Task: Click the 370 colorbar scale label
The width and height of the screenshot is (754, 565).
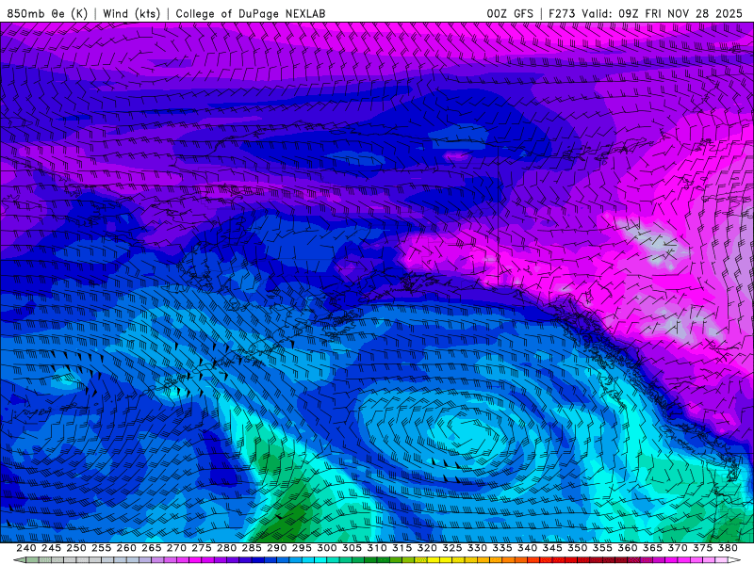Action: [678, 548]
